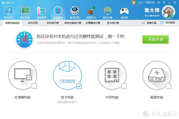
Task: Click the 击败全国98%用户 text
Action: [67, 102]
